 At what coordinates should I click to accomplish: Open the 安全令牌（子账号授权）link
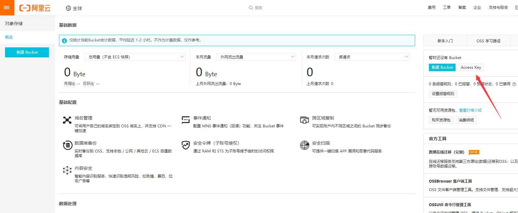click(x=216, y=143)
